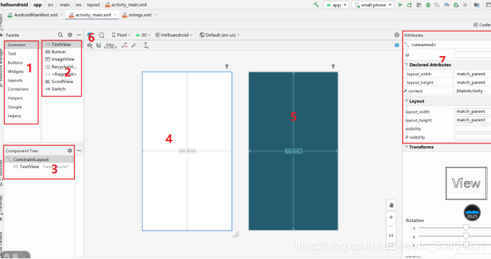Screen dimensions: 491x259
Task: Open the Device File Explorer icon
Action: point(477,5)
